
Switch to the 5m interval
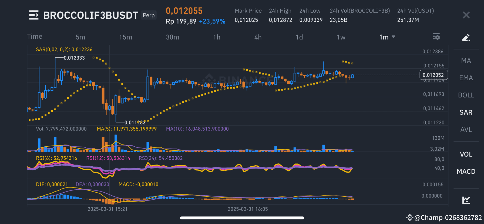80,37
